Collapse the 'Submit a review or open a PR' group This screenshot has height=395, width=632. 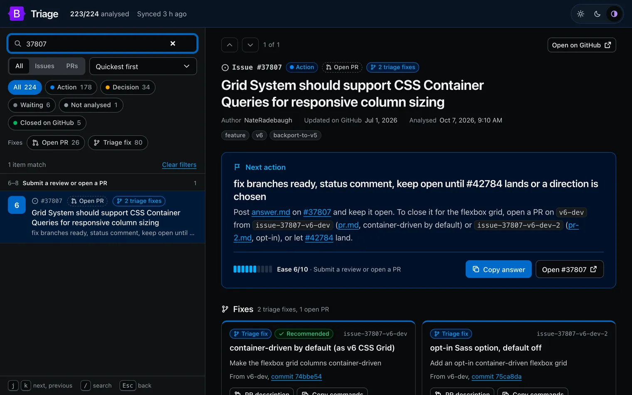tap(102, 183)
